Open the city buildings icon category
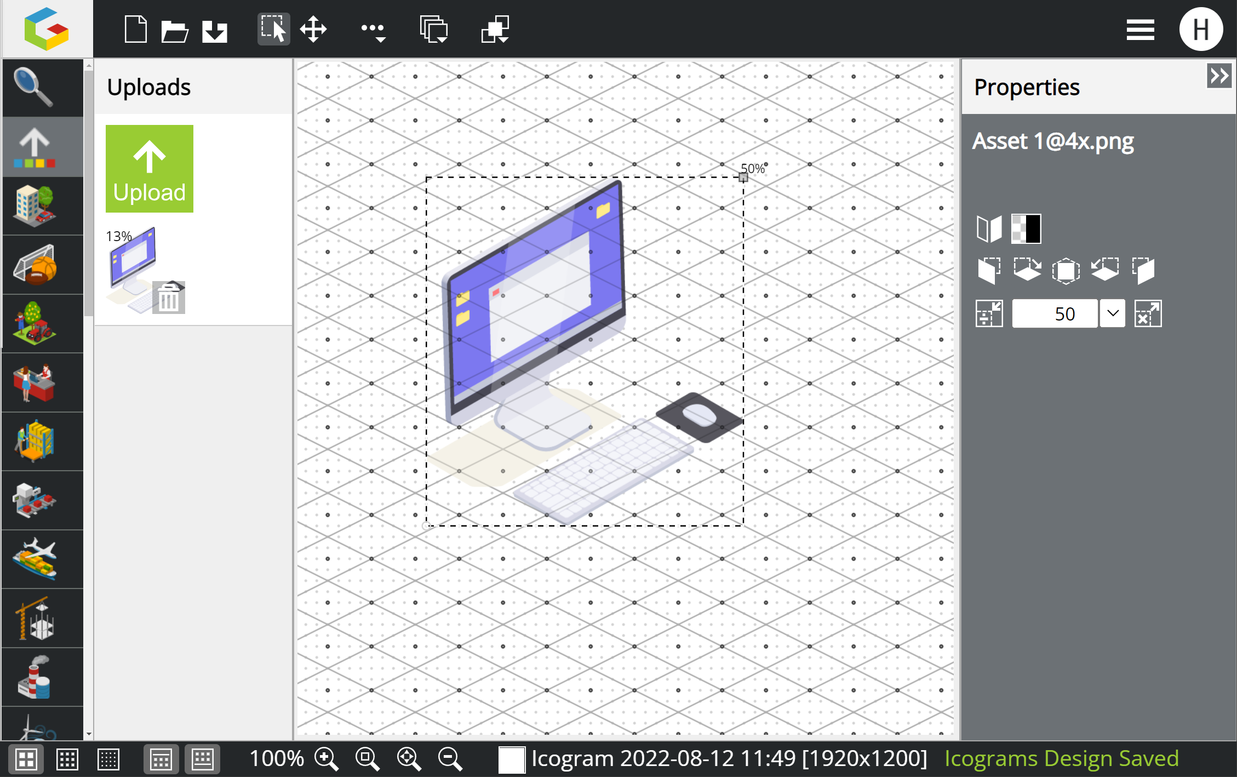This screenshot has height=777, width=1237. click(x=34, y=205)
